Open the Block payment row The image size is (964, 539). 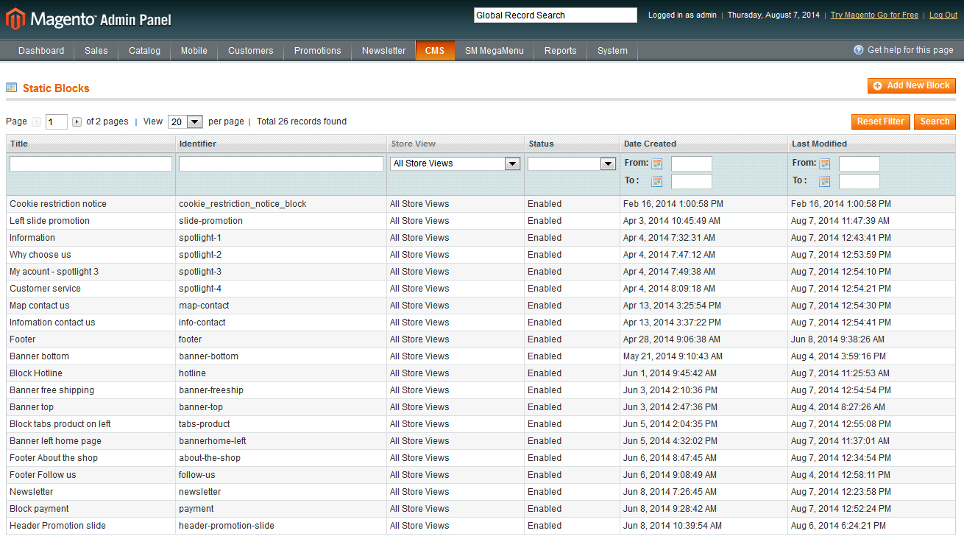(x=481, y=509)
